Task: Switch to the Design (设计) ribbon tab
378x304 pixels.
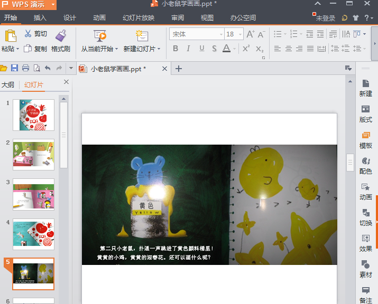Action: tap(70, 18)
